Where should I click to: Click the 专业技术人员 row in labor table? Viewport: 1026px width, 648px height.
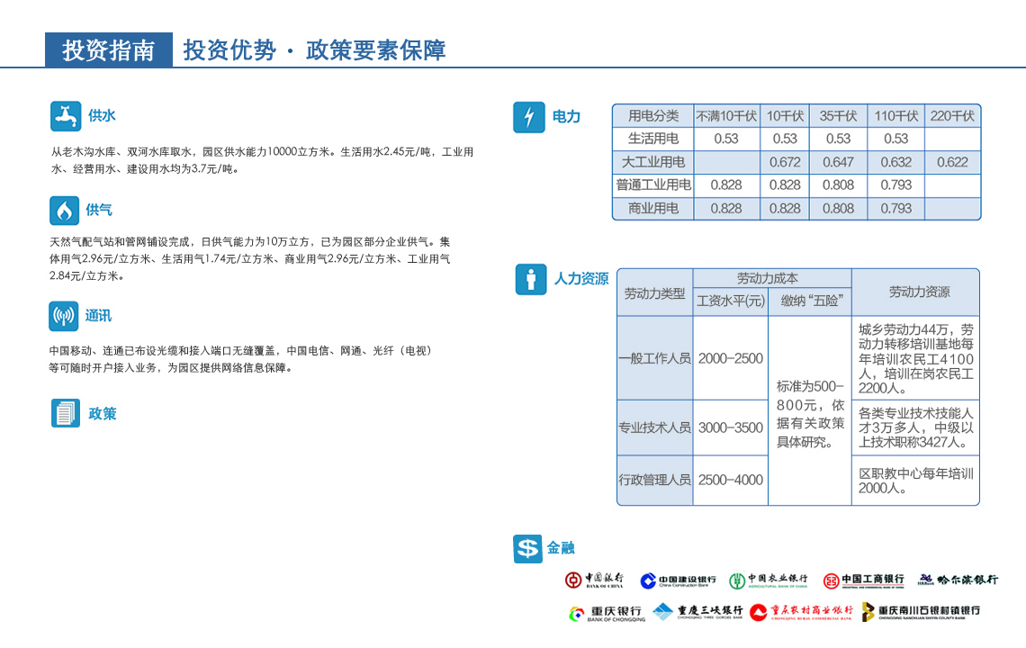(x=654, y=427)
